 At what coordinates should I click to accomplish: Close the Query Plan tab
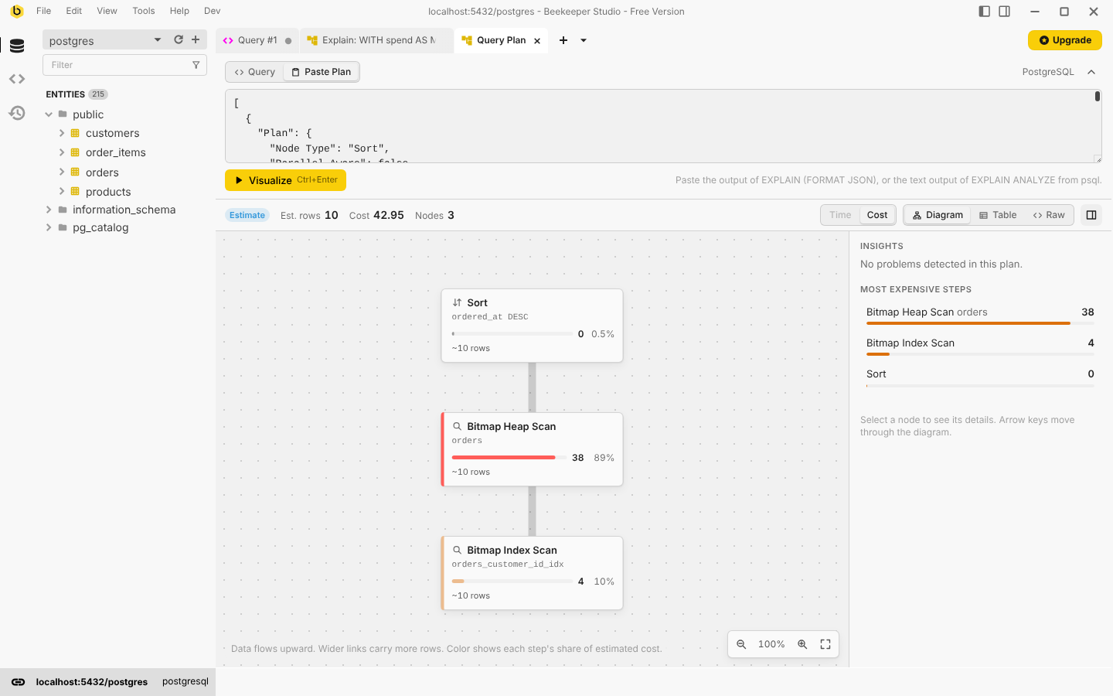click(x=537, y=41)
